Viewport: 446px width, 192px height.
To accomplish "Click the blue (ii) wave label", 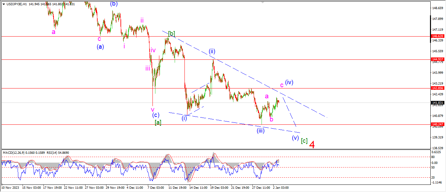I will [x=212, y=51].
